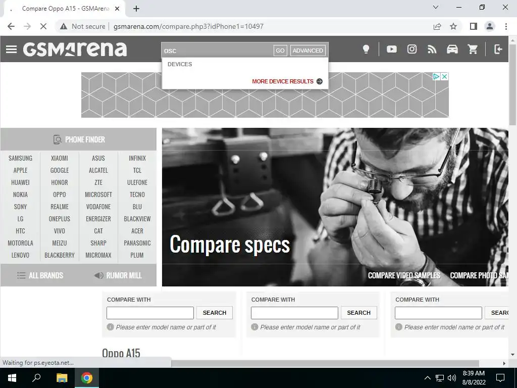Viewport: 517px width, 388px height.
Task: Select the NOKIA brand
Action: pos(20,195)
